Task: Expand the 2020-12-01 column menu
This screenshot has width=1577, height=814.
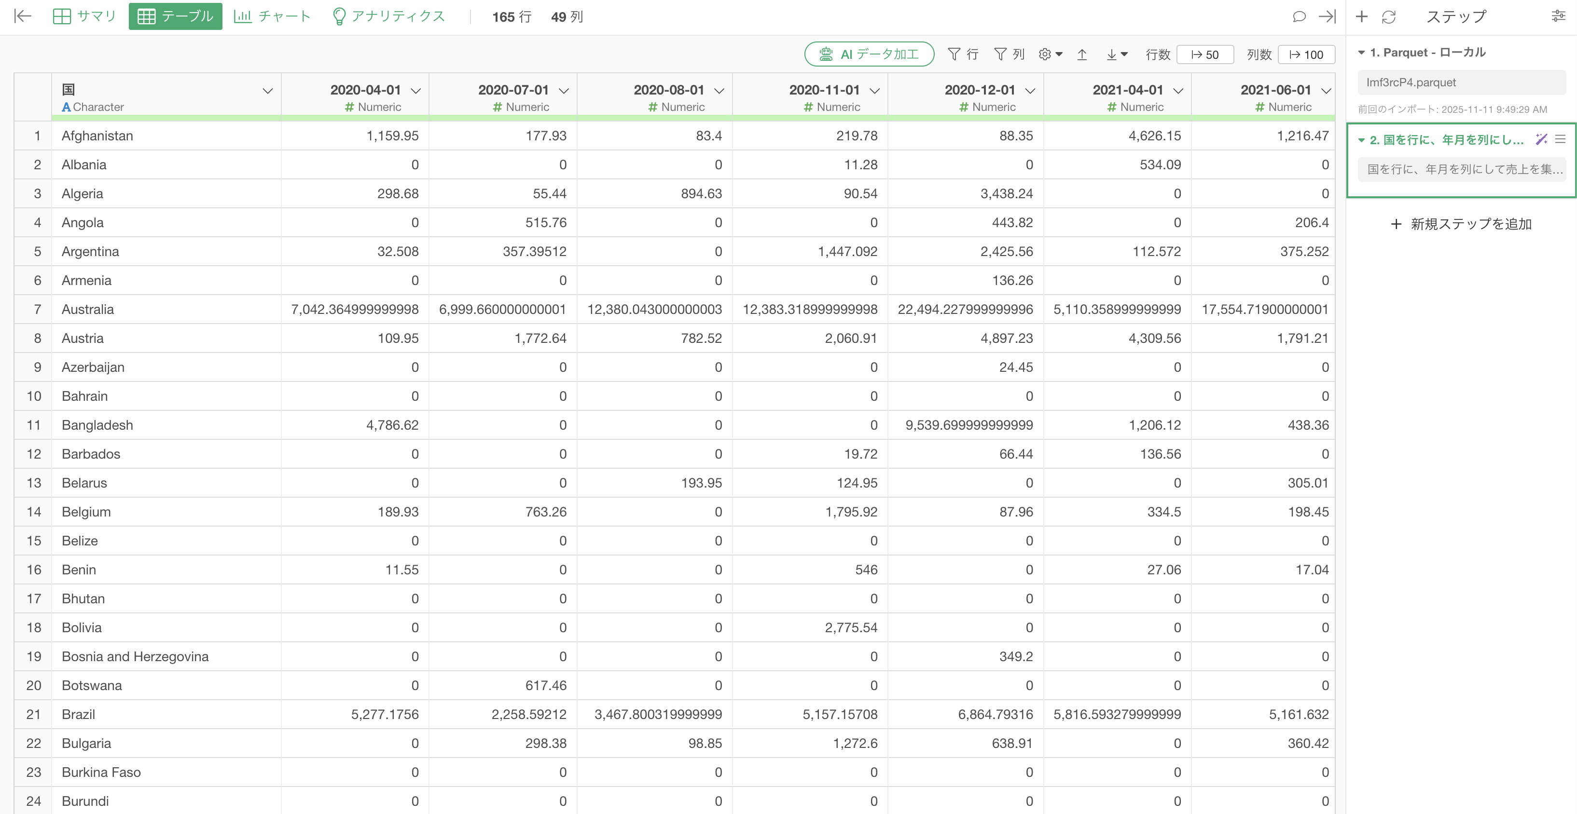Action: tap(1030, 91)
